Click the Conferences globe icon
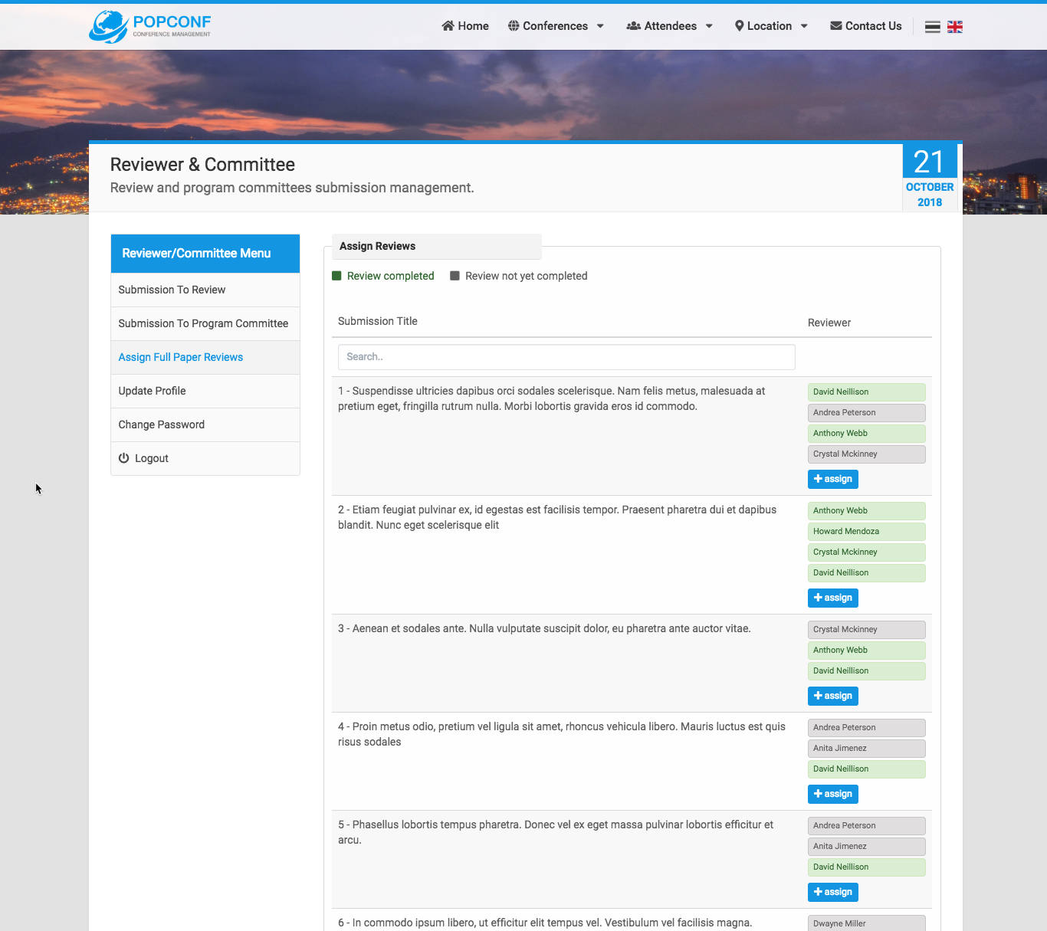 [514, 26]
